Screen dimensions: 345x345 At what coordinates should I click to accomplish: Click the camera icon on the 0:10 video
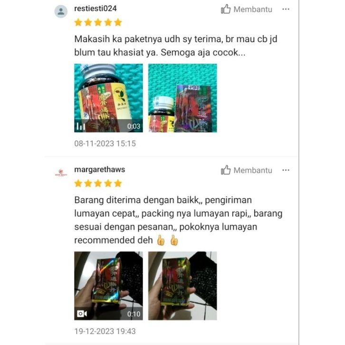click(82, 314)
